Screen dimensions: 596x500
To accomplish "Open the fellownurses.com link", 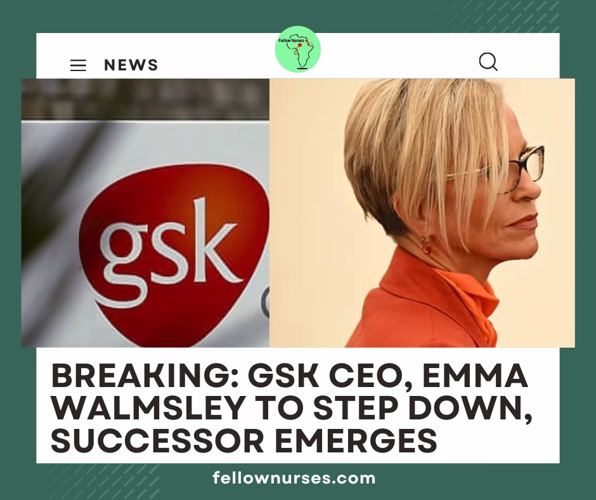I will point(294,478).
